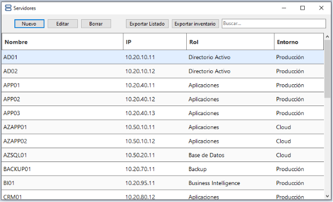The image size is (333, 202).
Task: Click scrollbar down arrow
Action: pos(327,196)
